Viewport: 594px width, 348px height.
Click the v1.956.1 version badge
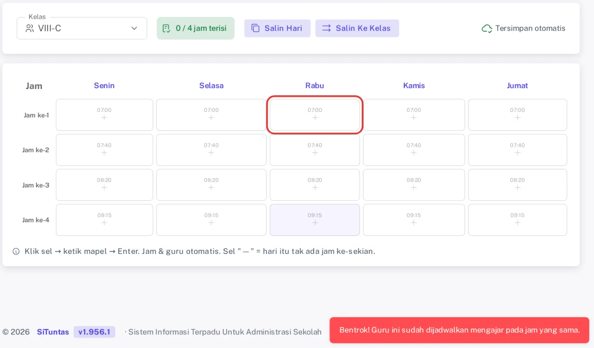pyautogui.click(x=94, y=332)
